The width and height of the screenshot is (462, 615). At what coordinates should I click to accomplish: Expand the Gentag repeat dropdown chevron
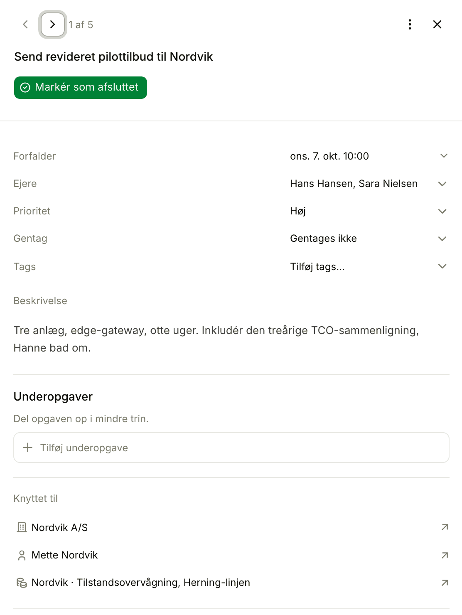442,239
